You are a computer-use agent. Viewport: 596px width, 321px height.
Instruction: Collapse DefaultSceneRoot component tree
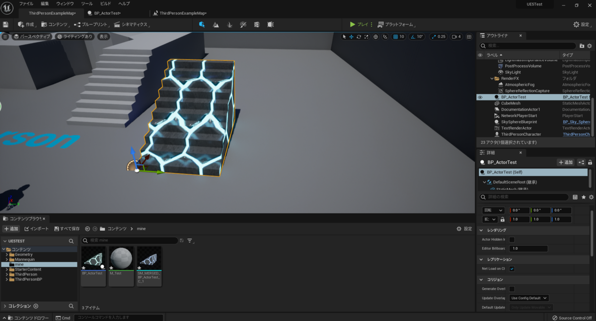pyautogui.click(x=484, y=182)
